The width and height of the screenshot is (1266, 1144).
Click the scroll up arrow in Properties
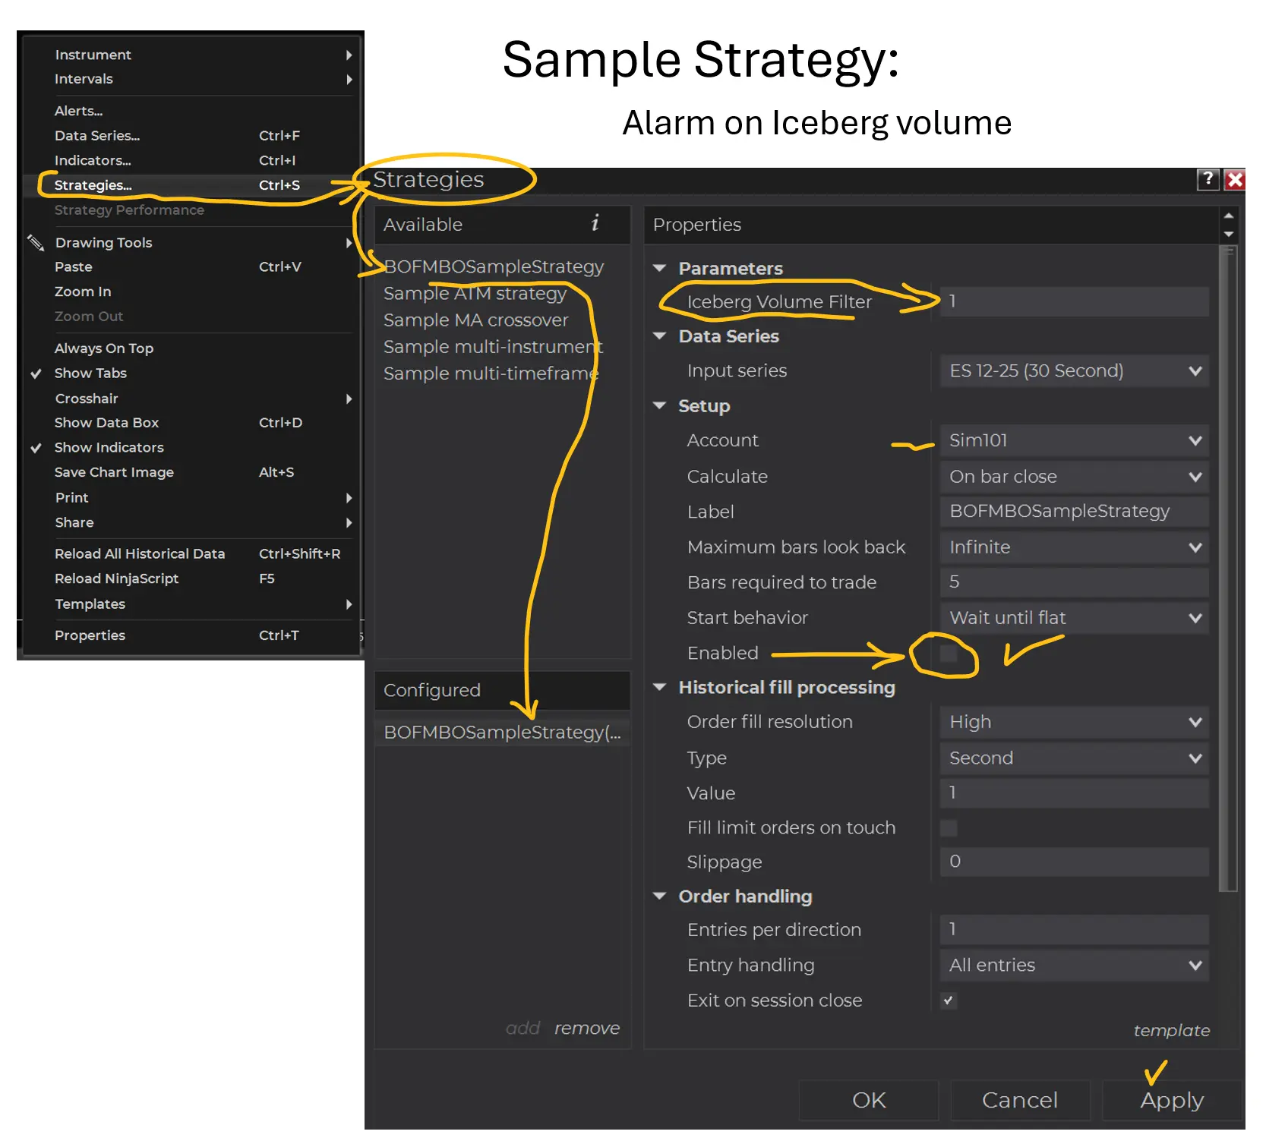[x=1228, y=216]
